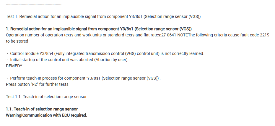This screenshot has width=275, height=126.
Task: Click the bold "1. Remedial action" heading
Action: click(99, 29)
